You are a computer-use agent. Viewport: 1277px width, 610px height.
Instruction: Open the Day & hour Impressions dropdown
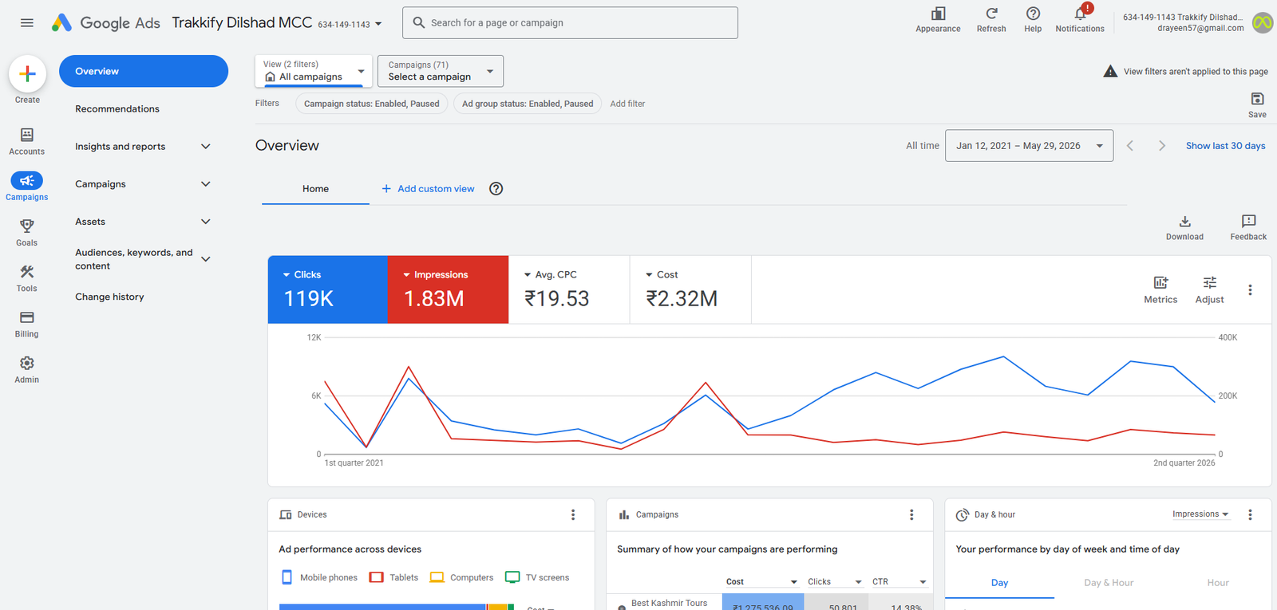pos(1200,514)
